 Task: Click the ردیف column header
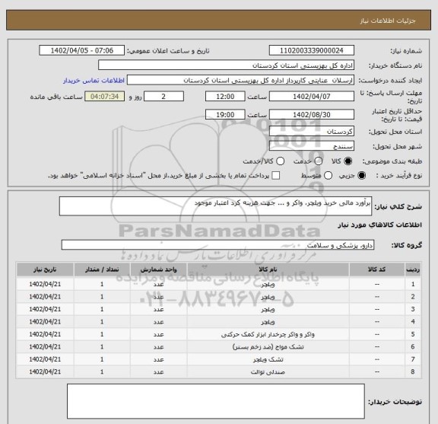(x=413, y=269)
